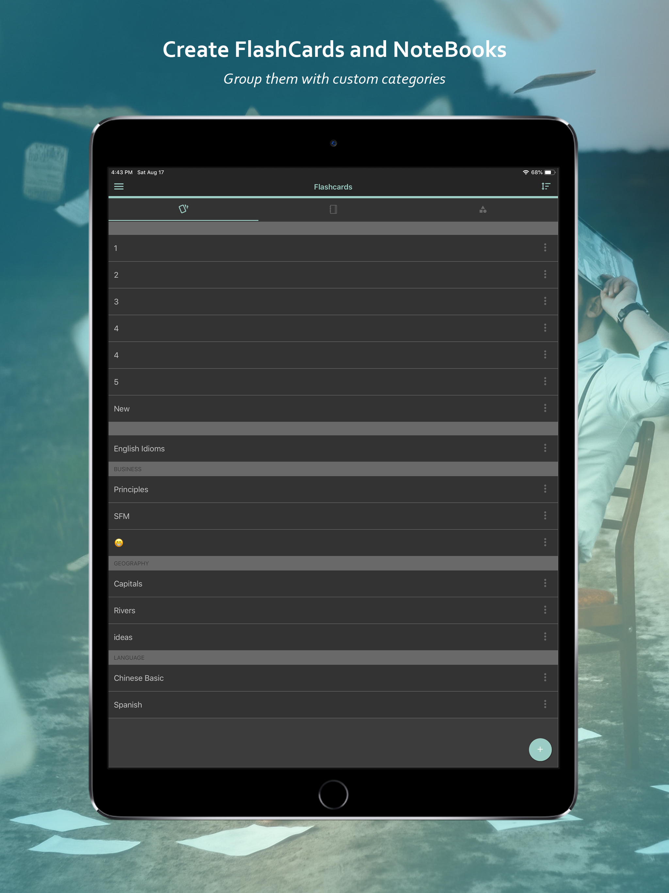Open three-dot menu for Principles deck
The image size is (669, 893).
tap(545, 489)
